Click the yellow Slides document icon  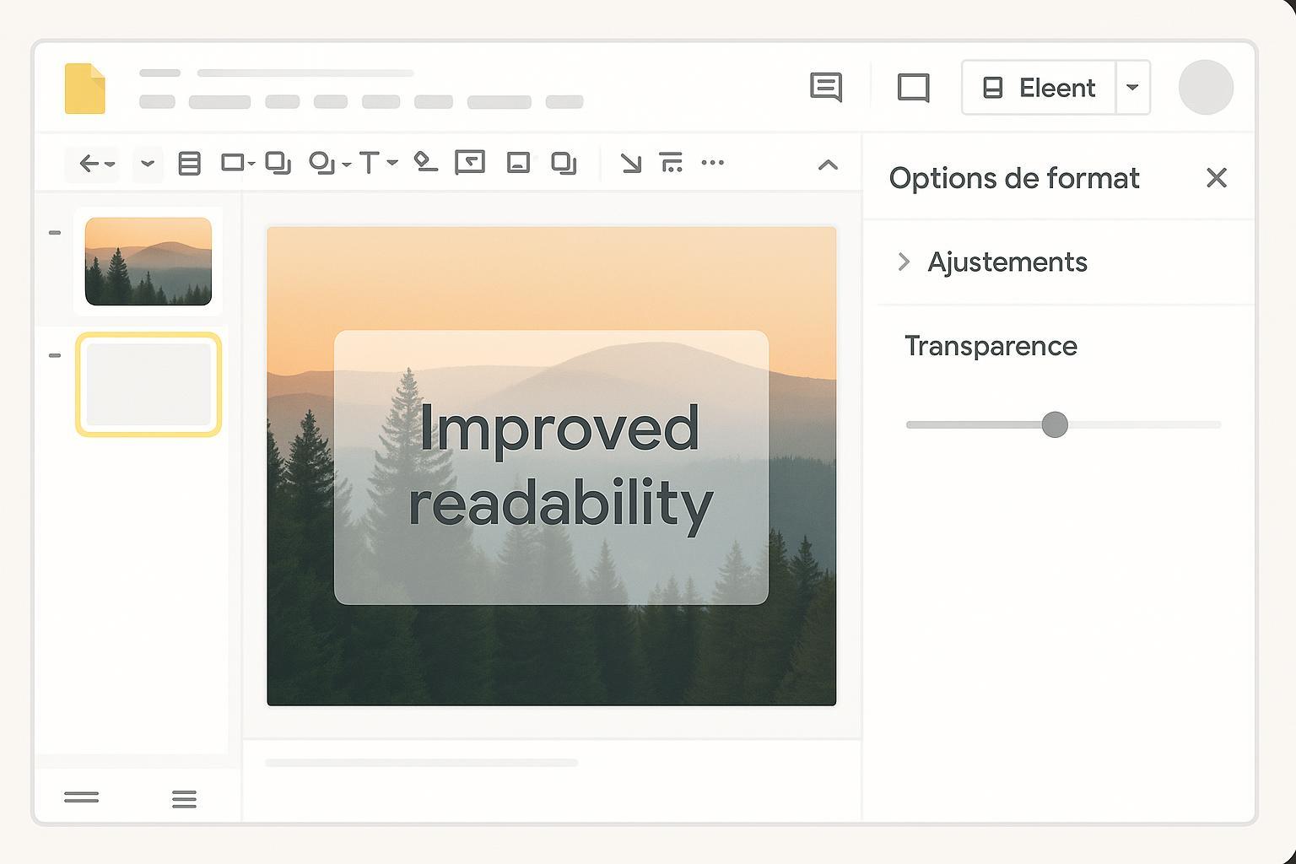coord(85,89)
